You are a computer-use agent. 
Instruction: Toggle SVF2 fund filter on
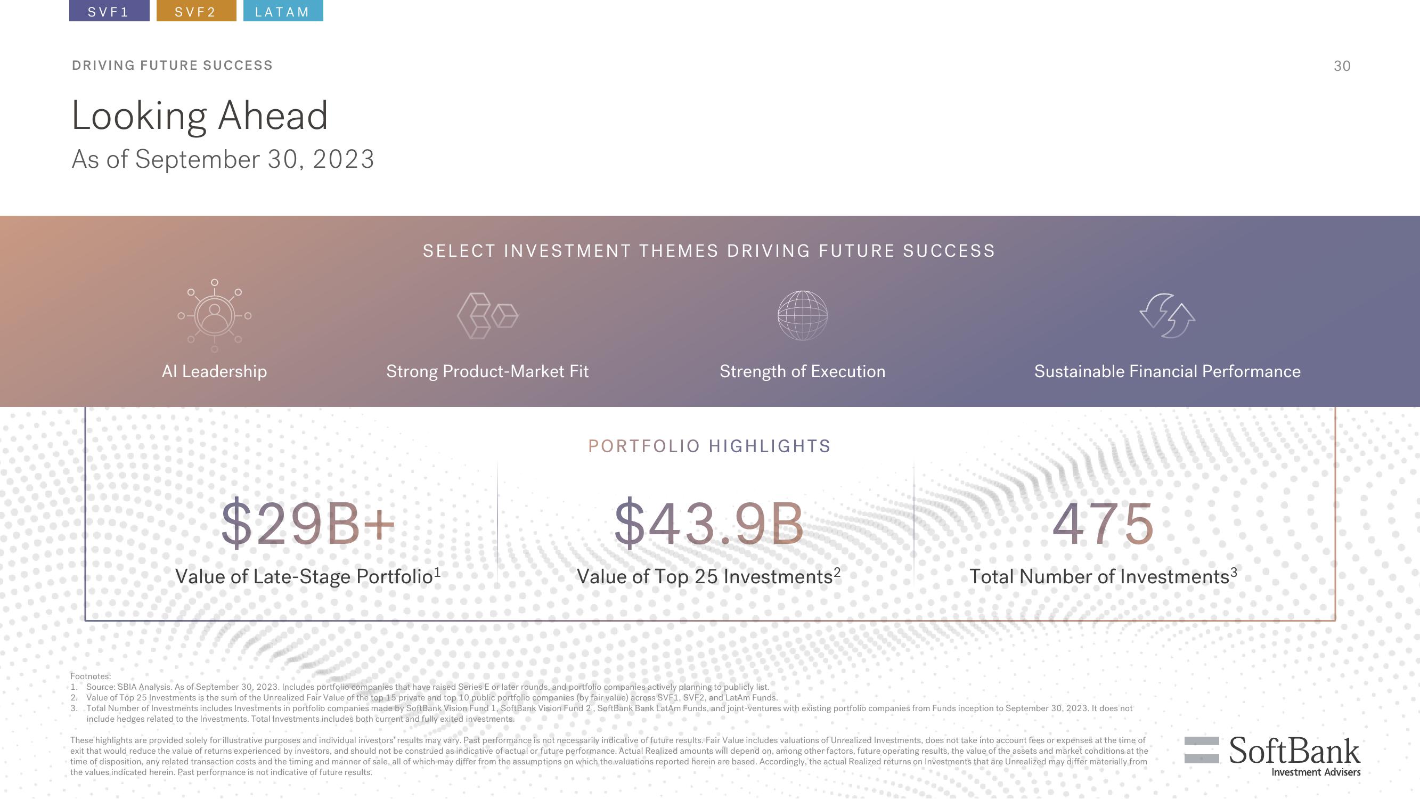(x=194, y=11)
